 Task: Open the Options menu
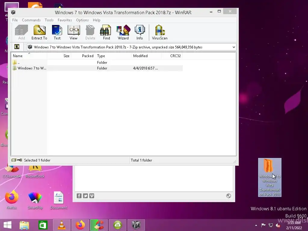click(x=82, y=20)
